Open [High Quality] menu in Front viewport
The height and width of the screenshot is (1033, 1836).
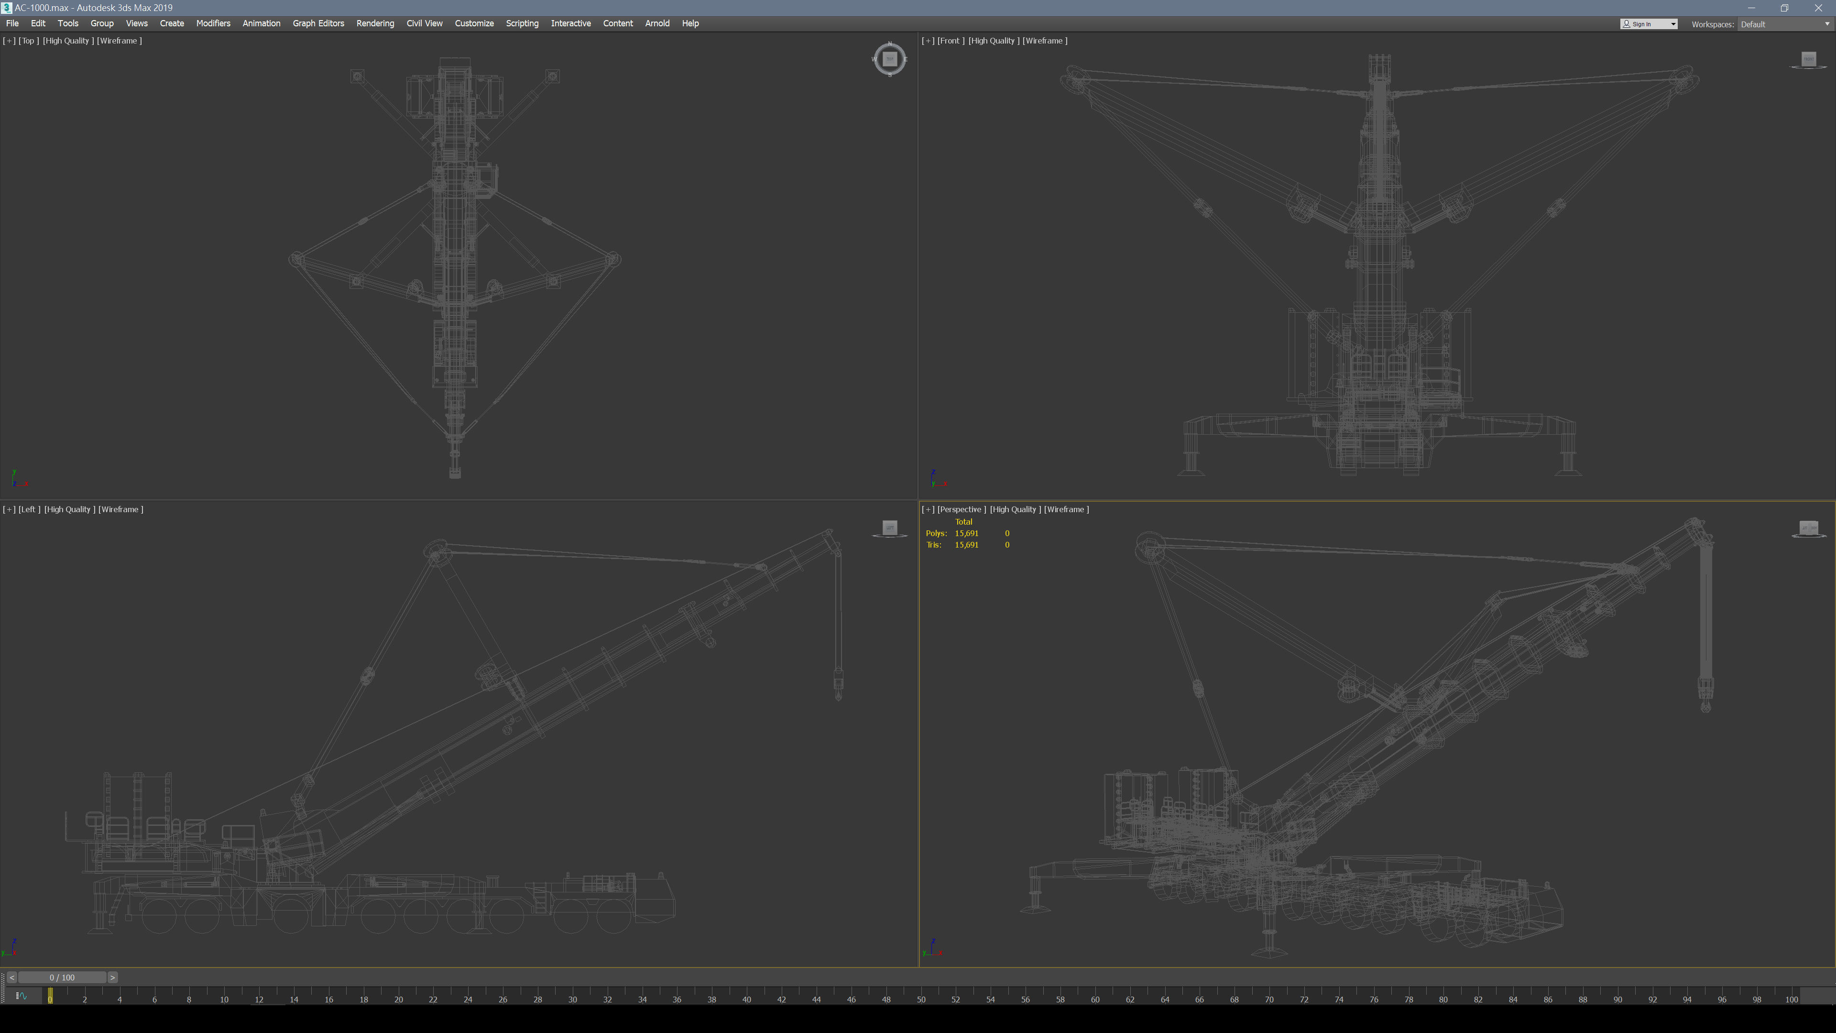[x=994, y=41]
